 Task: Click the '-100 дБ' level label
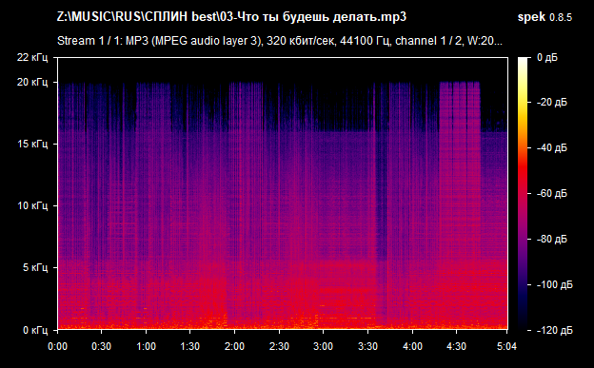(x=555, y=284)
